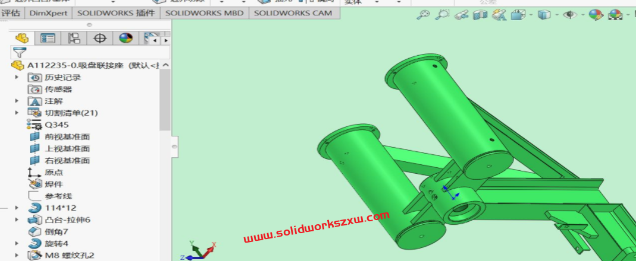The height and width of the screenshot is (261, 636).
Task: Select the 传感器 folder item
Action: coord(58,90)
